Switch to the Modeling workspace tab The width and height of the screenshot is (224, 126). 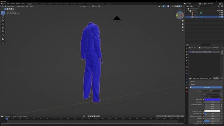click(36, 4)
